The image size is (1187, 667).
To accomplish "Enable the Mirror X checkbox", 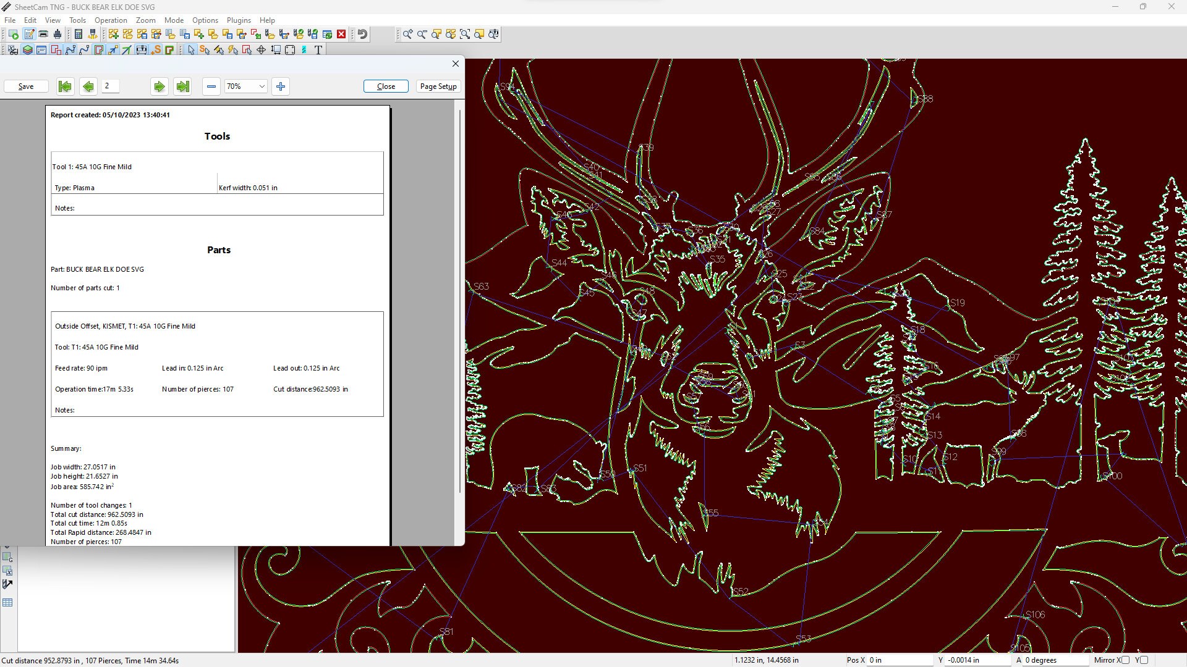I will (x=1127, y=660).
